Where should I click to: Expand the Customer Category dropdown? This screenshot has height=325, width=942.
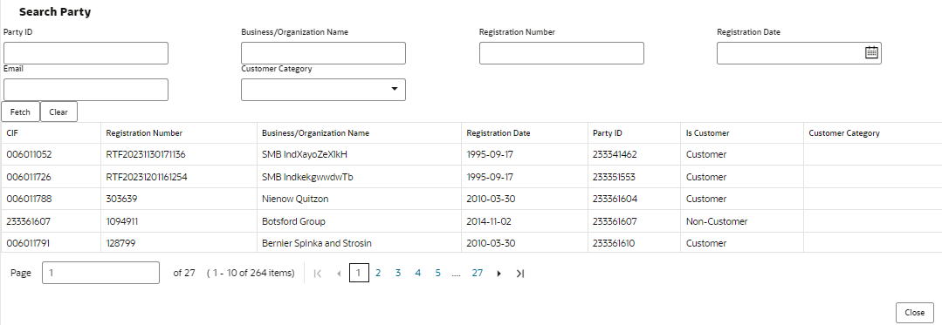click(323, 90)
